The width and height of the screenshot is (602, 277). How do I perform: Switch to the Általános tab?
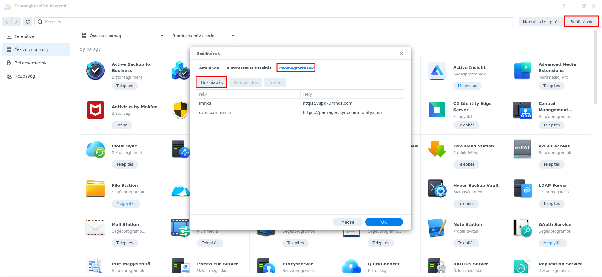(x=209, y=68)
